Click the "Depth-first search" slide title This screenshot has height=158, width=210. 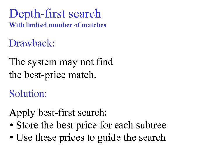[x=55, y=14]
